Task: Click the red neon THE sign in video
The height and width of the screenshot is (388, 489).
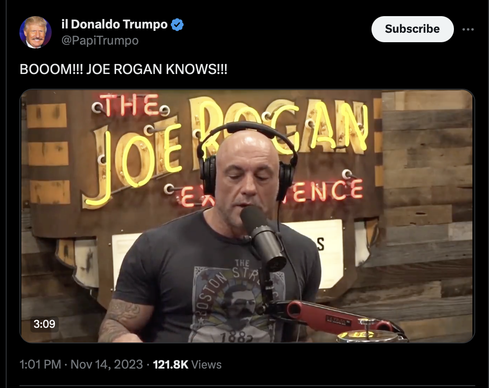Action: (x=131, y=106)
